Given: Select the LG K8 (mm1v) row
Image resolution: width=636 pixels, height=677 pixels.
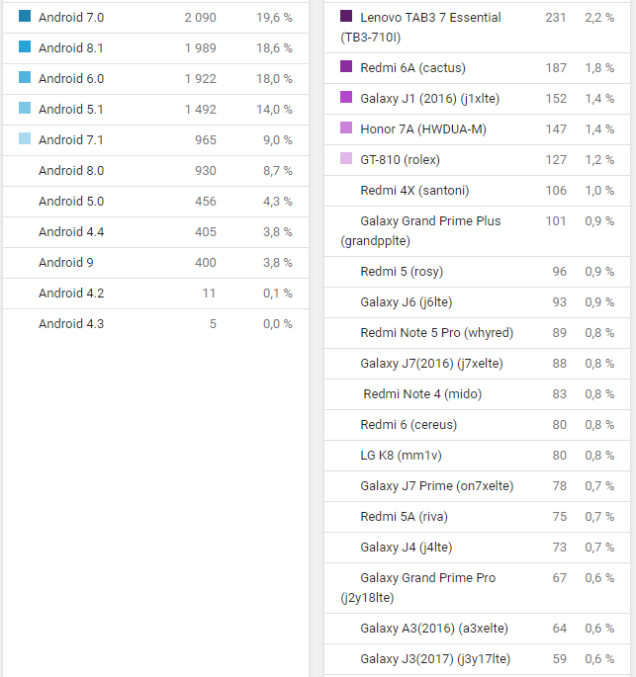Looking at the screenshot, I should [x=477, y=456].
